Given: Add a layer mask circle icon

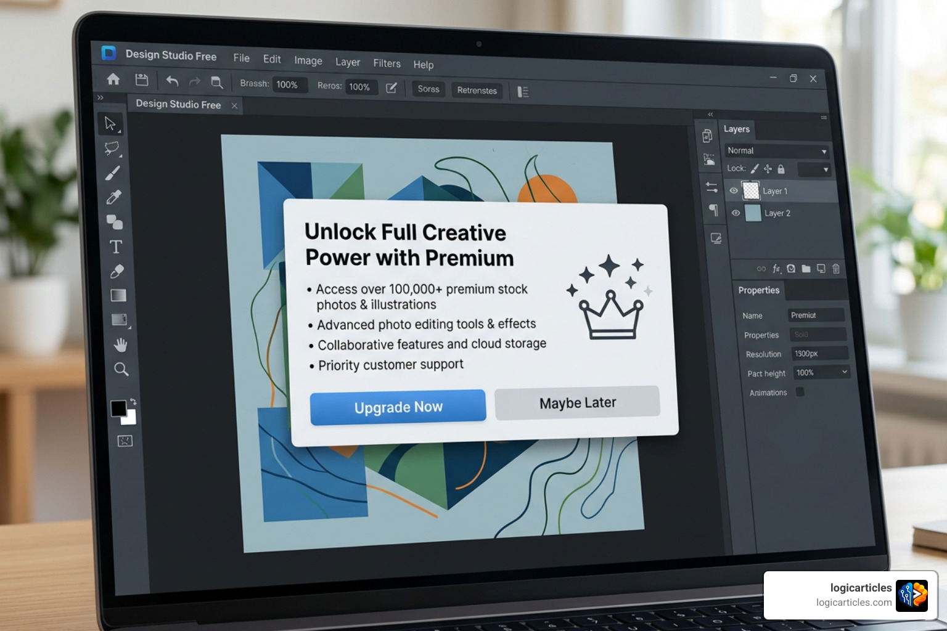Looking at the screenshot, I should (791, 269).
